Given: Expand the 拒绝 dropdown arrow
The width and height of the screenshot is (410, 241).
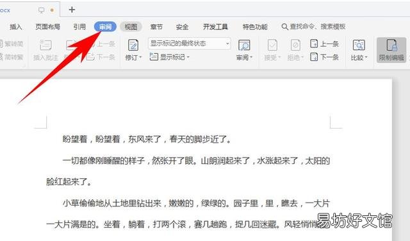Looking at the screenshot, I should [302, 57].
